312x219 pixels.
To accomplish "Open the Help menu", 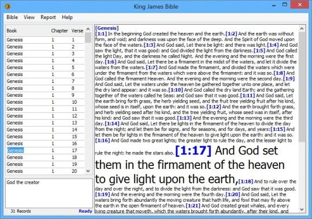I will (x=67, y=17).
